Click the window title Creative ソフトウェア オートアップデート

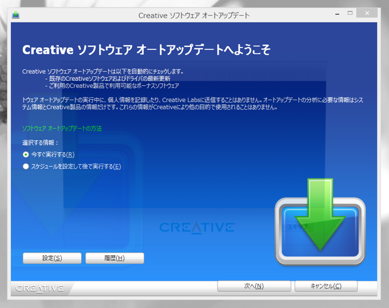(x=194, y=15)
